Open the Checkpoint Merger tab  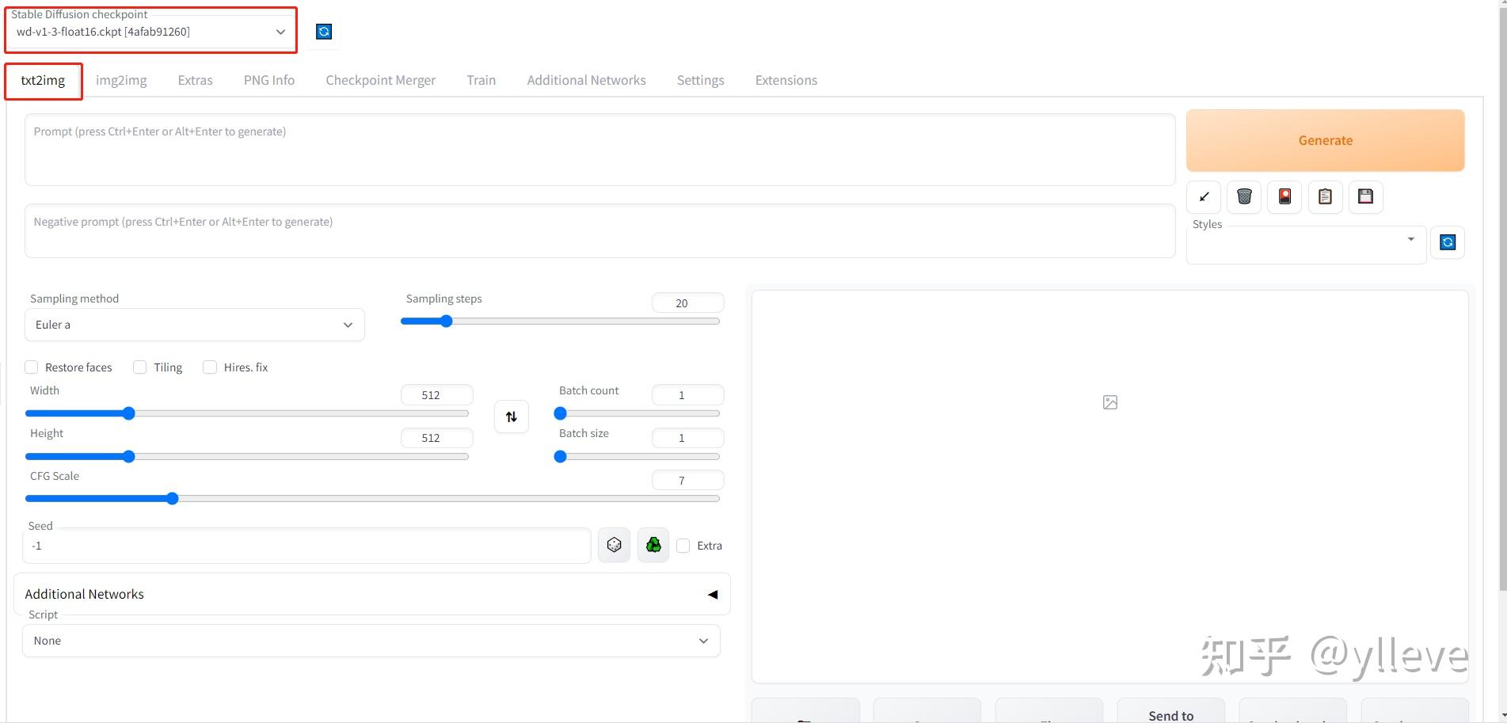[381, 80]
